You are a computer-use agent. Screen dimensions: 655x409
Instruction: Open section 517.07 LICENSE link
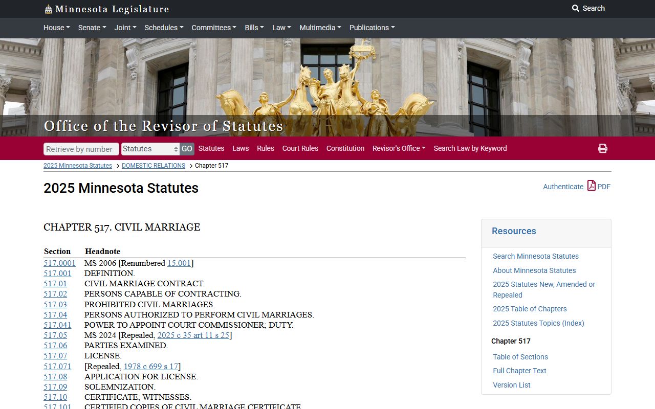point(55,356)
